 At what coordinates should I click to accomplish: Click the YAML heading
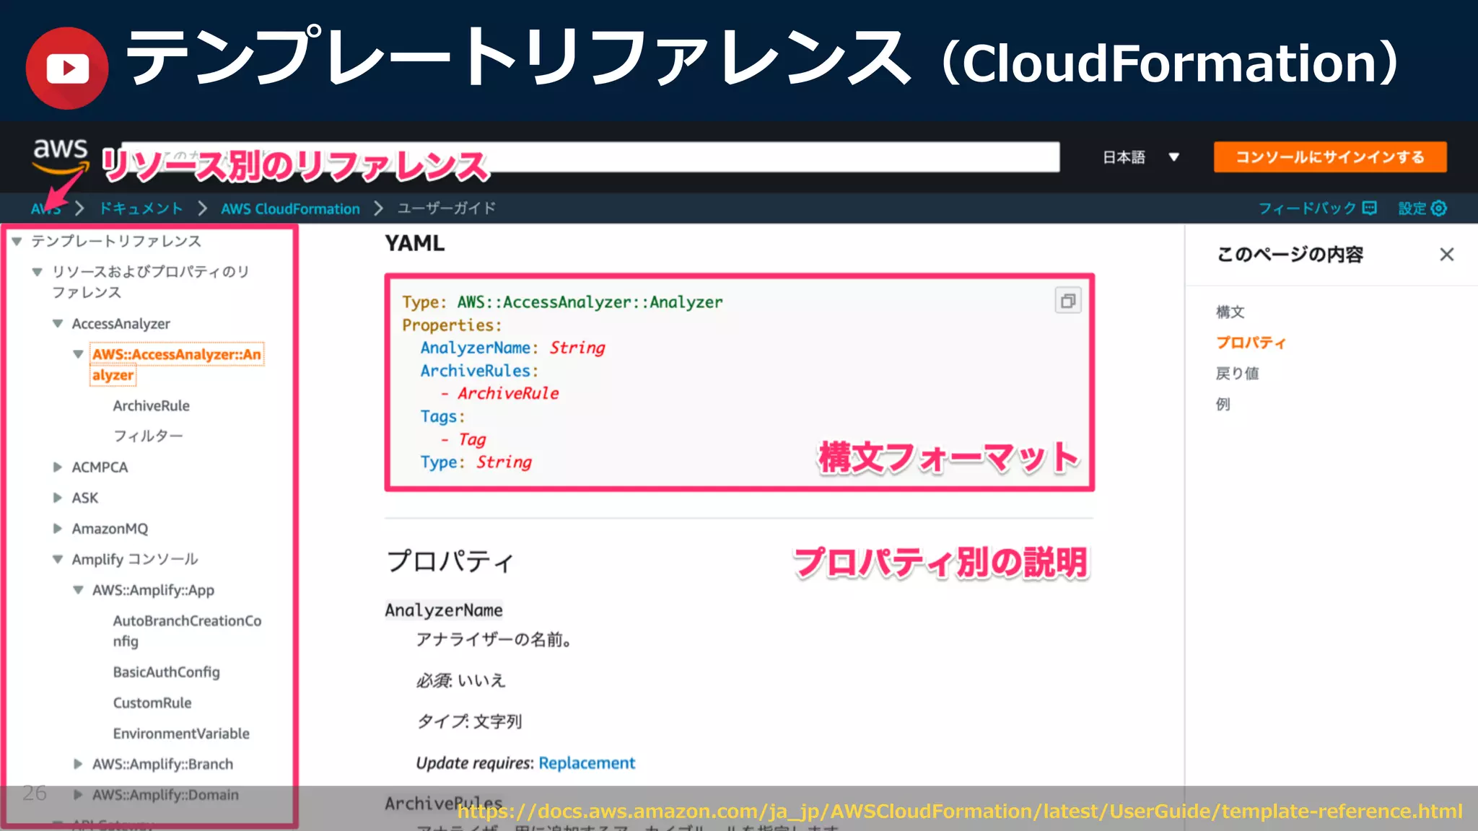[x=414, y=243]
